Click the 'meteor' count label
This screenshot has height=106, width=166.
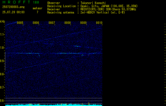click(37, 8)
